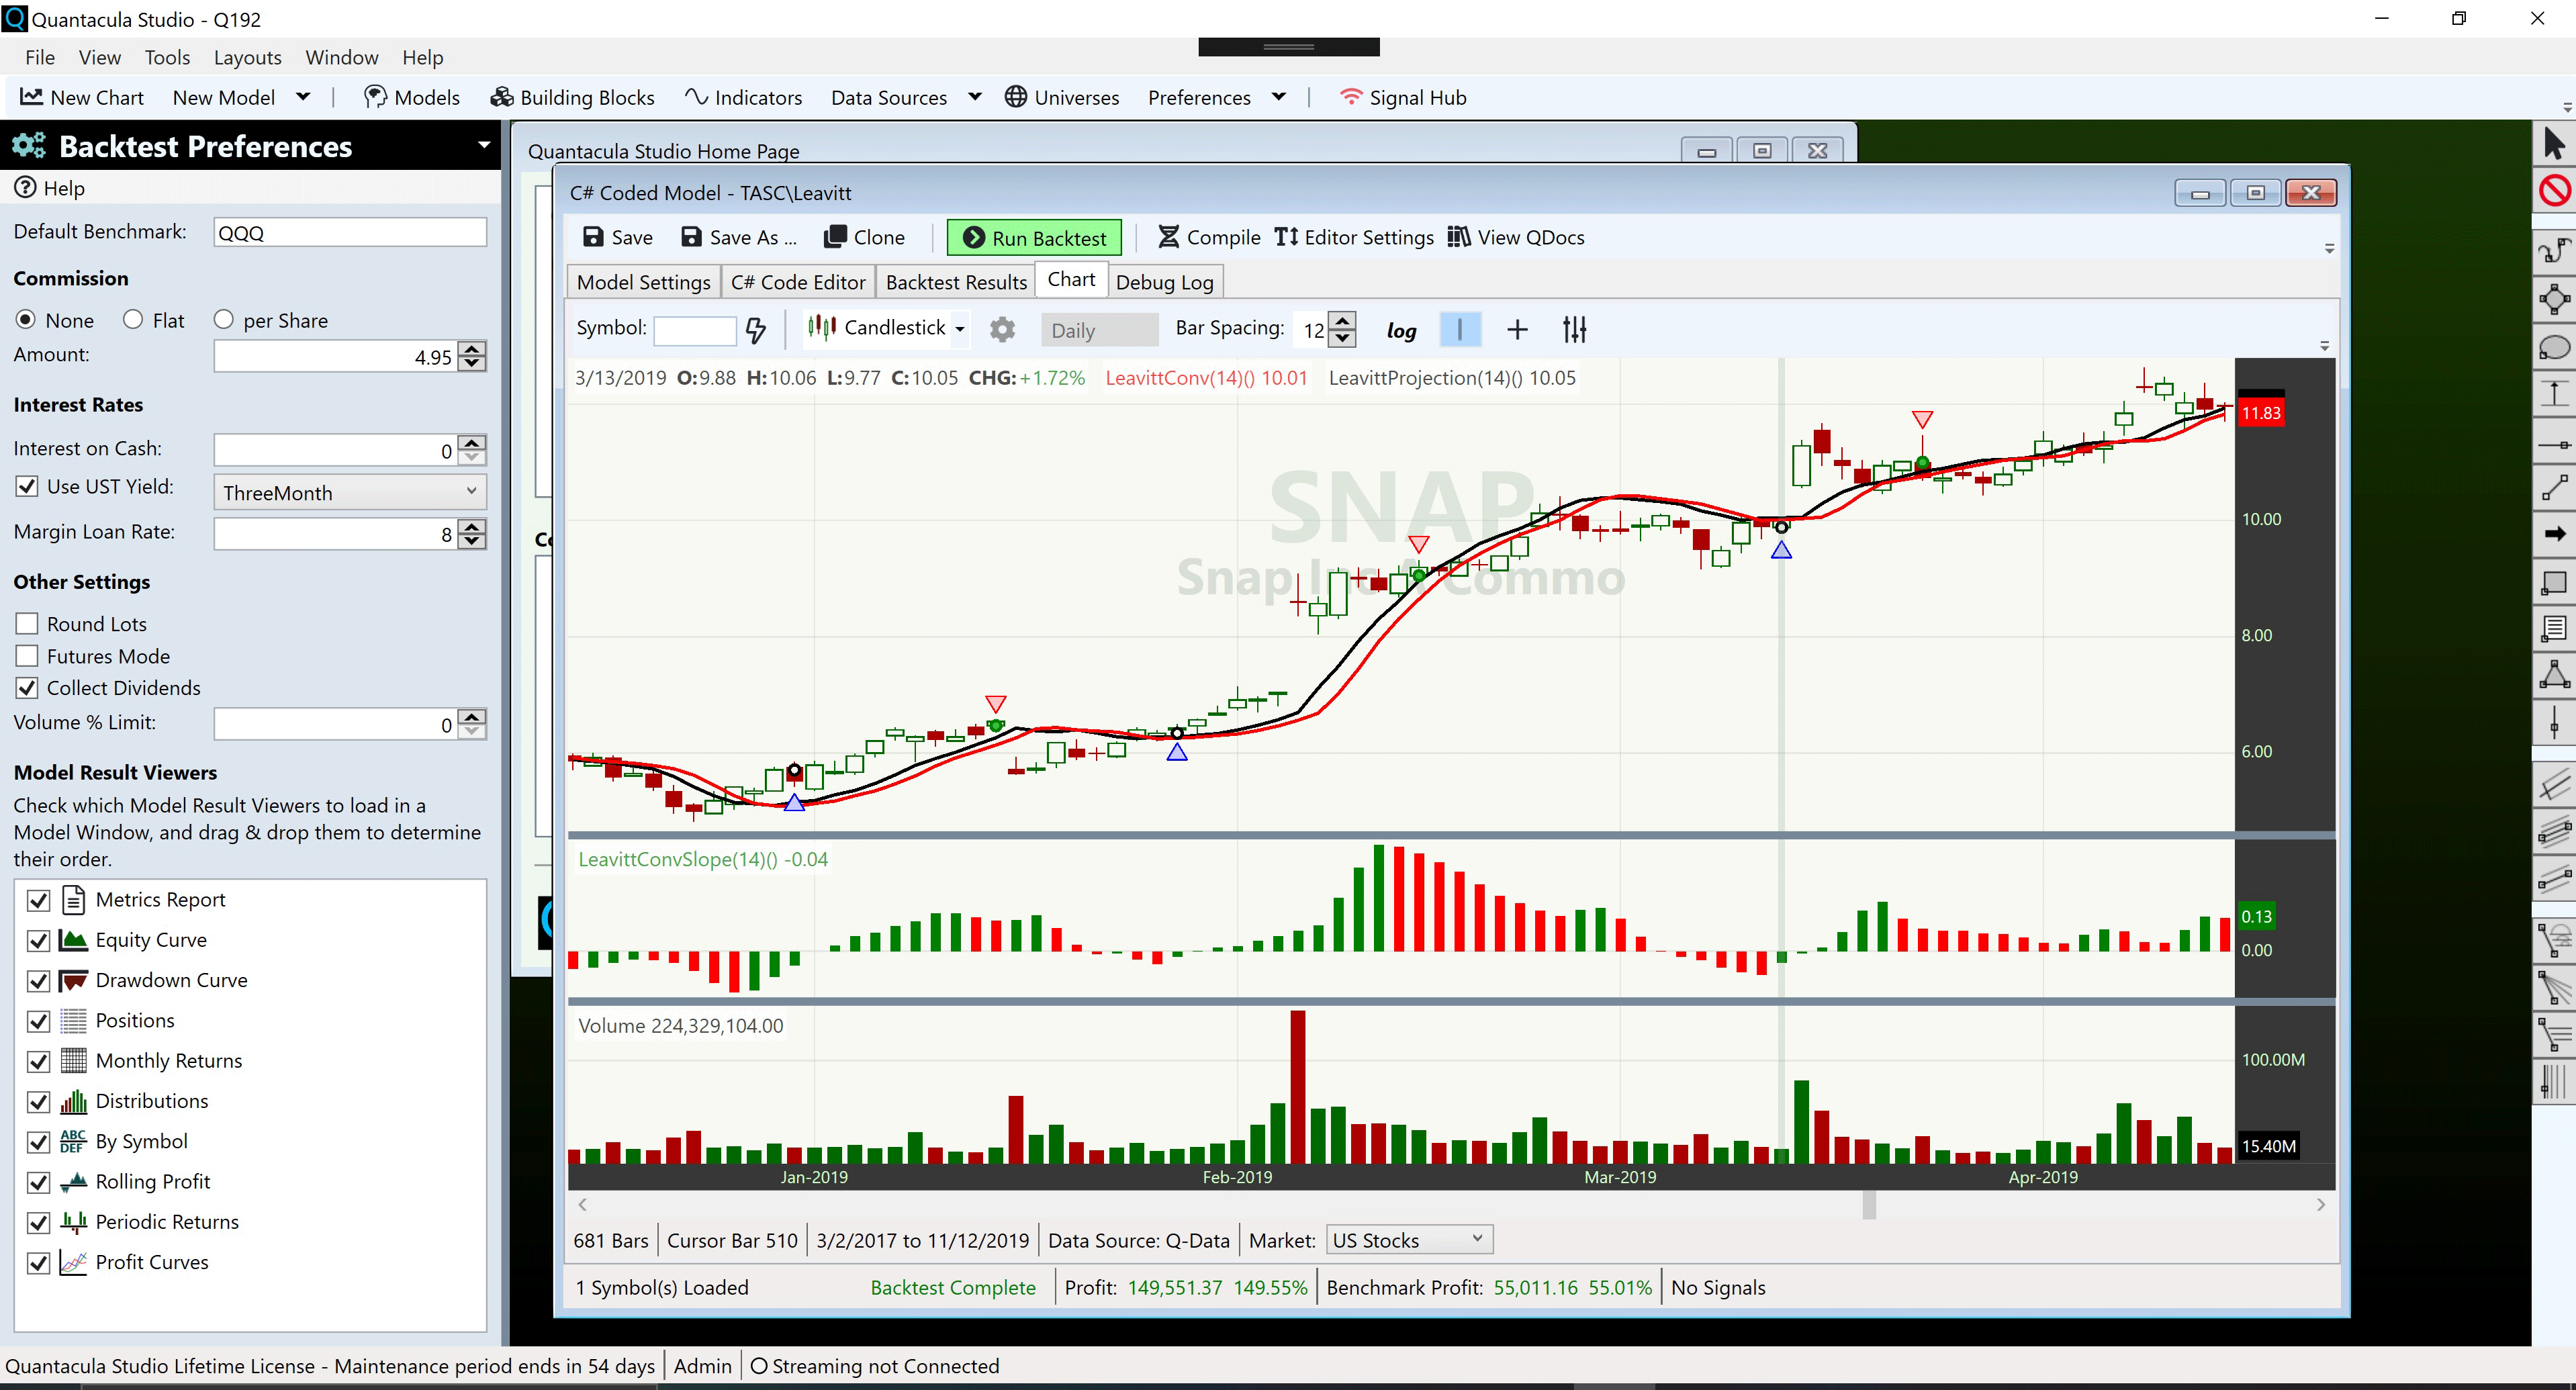Open chart settings via gear icon
This screenshot has height=1390, width=2576.
(x=1002, y=329)
